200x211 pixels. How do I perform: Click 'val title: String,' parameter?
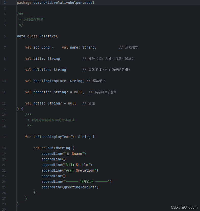click(x=43, y=58)
